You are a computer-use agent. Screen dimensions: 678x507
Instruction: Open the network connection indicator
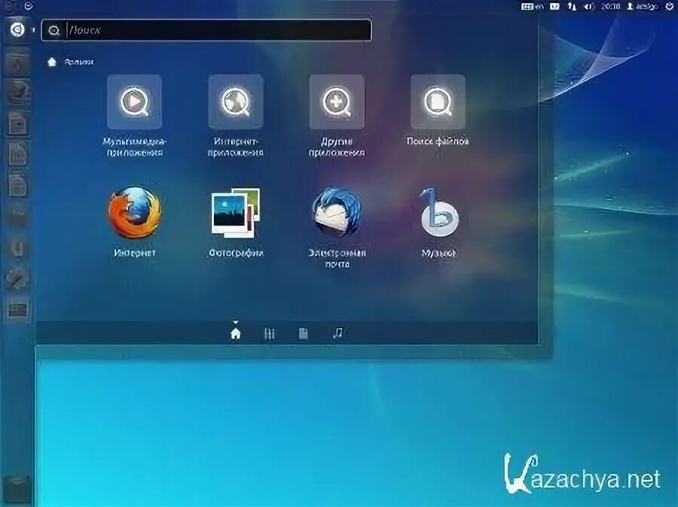[x=572, y=7]
